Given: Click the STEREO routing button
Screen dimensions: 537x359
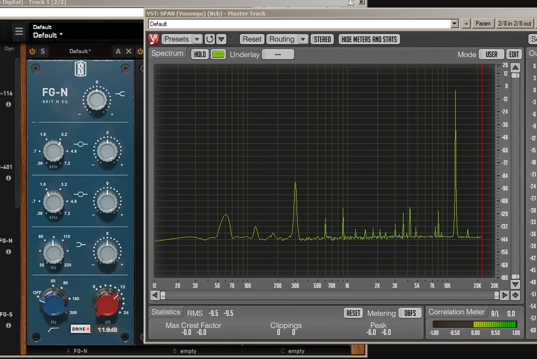Looking at the screenshot, I should coord(322,39).
